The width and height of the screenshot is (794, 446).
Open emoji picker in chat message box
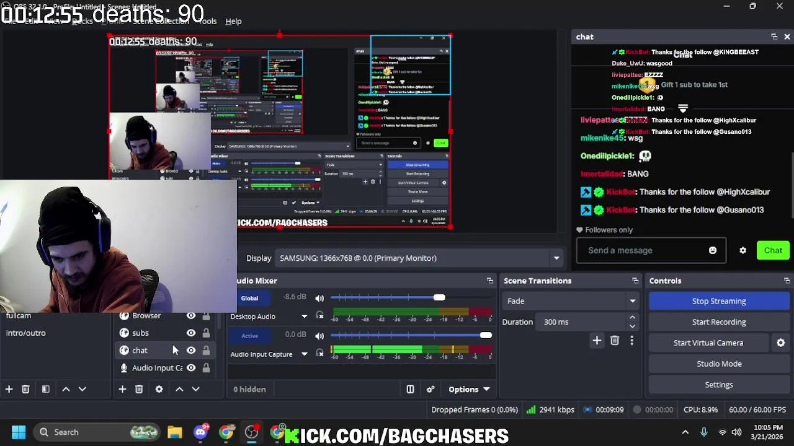713,250
